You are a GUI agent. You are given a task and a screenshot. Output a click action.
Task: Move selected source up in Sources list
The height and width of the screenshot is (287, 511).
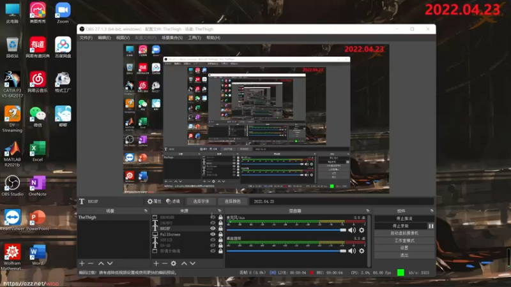coord(184,263)
